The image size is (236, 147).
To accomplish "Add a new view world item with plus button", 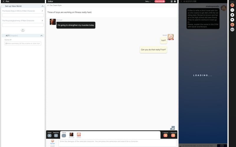I will click(x=23, y=30).
